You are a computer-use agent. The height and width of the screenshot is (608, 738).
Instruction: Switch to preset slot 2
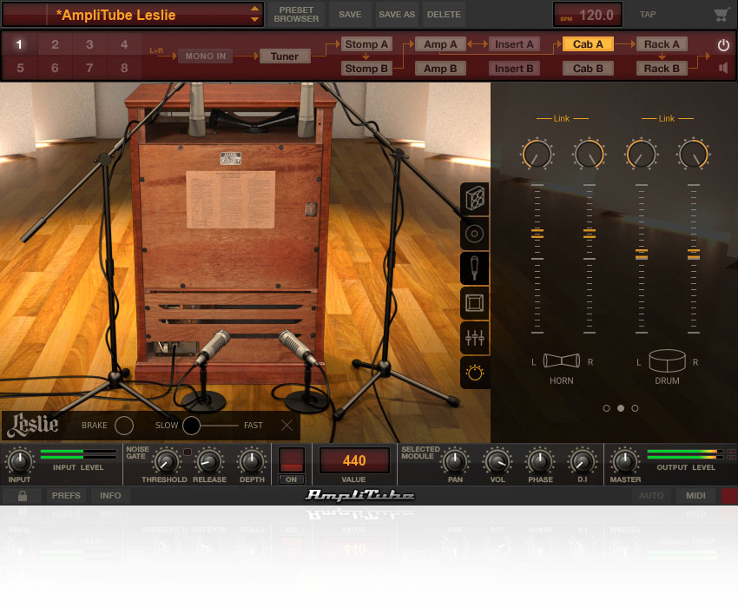(55, 43)
